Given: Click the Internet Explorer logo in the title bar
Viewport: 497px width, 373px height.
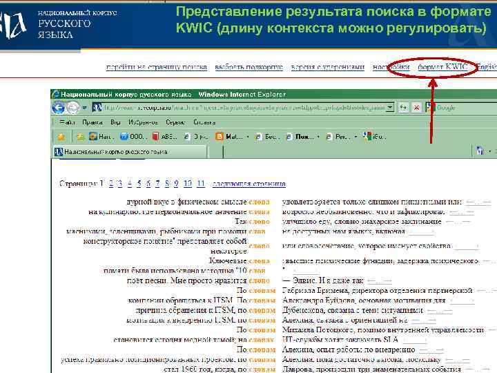Looking at the screenshot, I should [55, 94].
